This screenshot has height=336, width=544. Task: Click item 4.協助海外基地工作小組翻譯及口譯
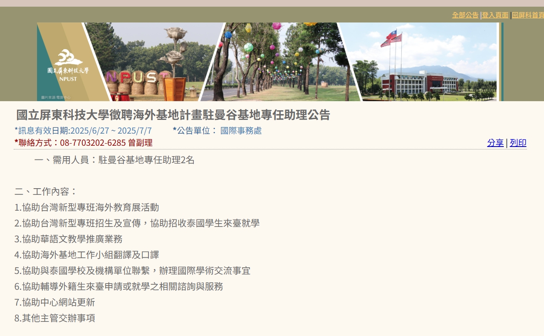[x=87, y=255]
